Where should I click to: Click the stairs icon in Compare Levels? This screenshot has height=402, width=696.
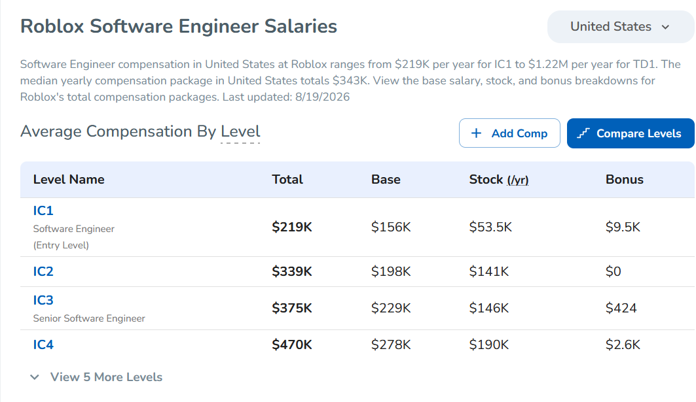coord(583,133)
